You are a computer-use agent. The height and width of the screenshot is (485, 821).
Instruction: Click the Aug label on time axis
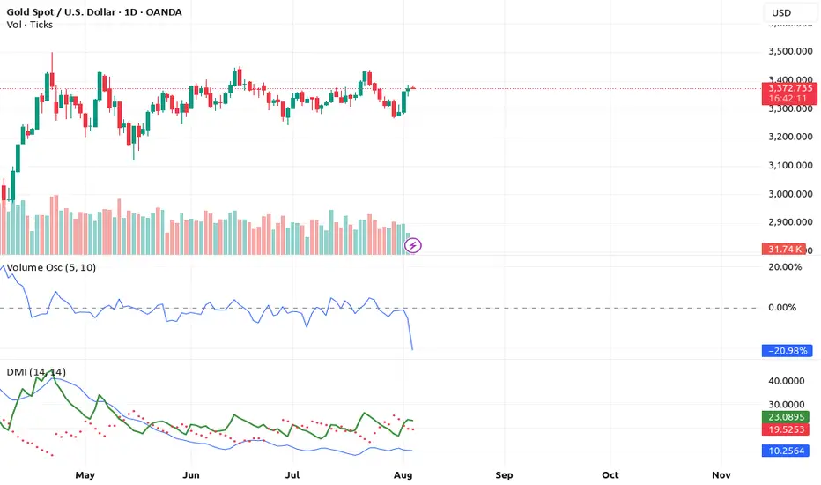click(x=403, y=475)
